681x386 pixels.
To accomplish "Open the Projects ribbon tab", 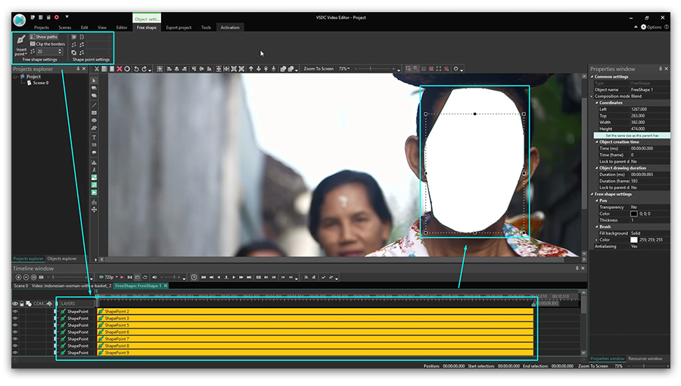I will click(x=42, y=27).
